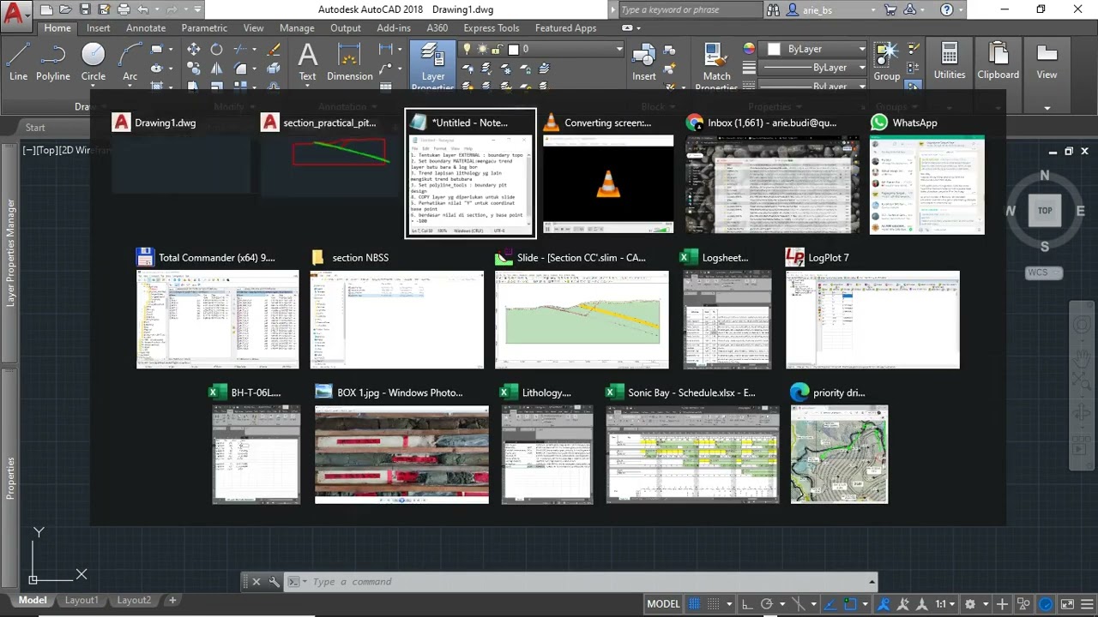Switch to Total Commander window
The height and width of the screenshot is (617, 1098).
tap(218, 308)
